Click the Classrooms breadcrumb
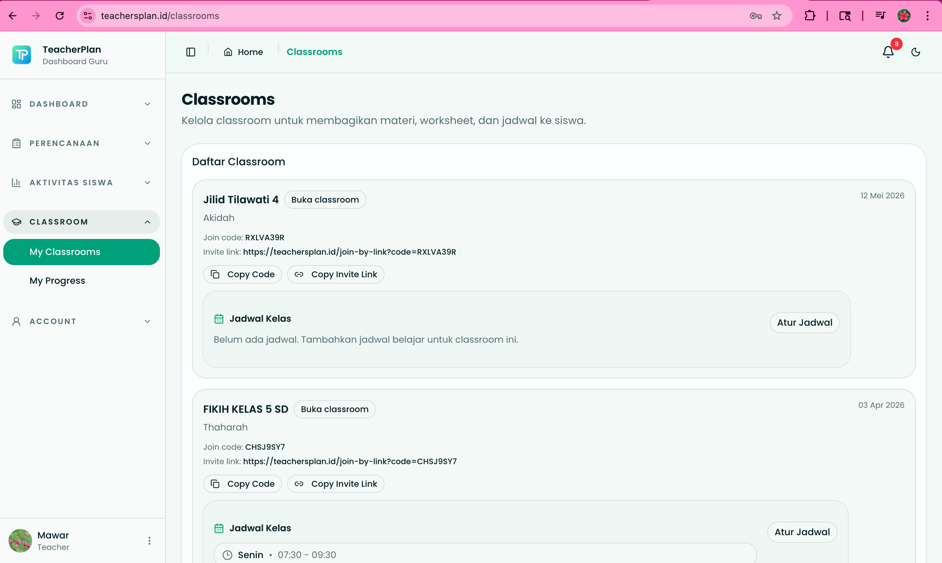The image size is (942, 563). (315, 52)
